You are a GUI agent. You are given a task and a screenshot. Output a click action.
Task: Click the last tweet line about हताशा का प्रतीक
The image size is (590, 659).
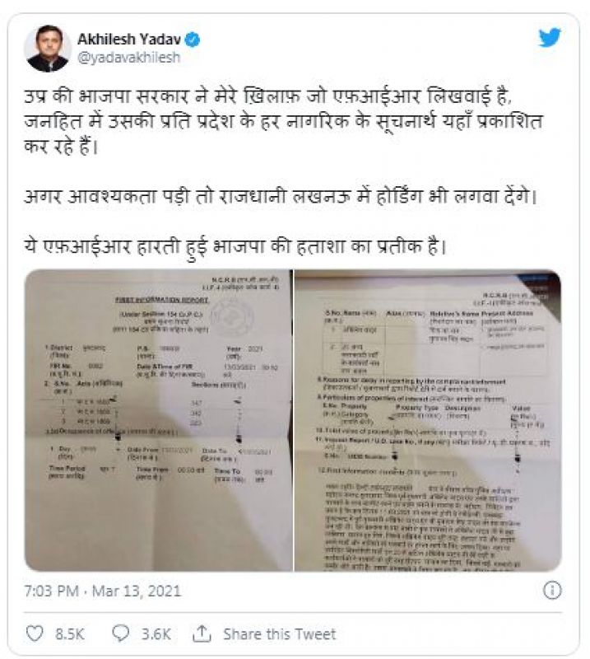235,246
